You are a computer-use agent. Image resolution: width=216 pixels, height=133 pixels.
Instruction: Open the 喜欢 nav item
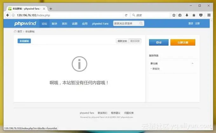click(64, 24)
